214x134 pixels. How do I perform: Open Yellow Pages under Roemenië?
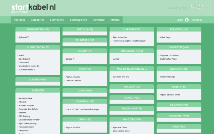point(165,37)
